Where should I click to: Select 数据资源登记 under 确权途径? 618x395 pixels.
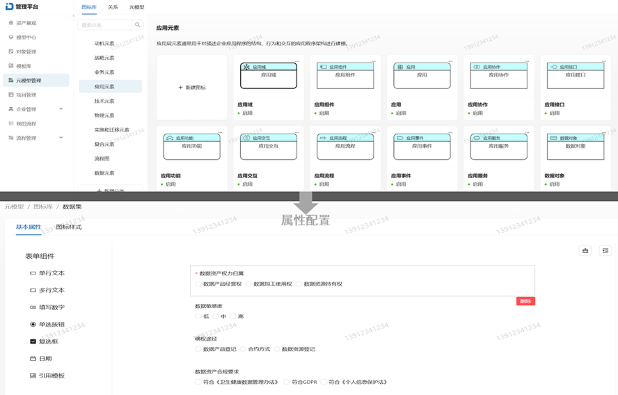[x=277, y=349]
